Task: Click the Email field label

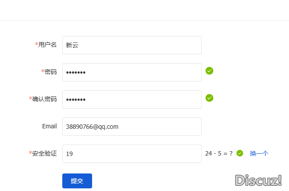Action: (x=50, y=126)
